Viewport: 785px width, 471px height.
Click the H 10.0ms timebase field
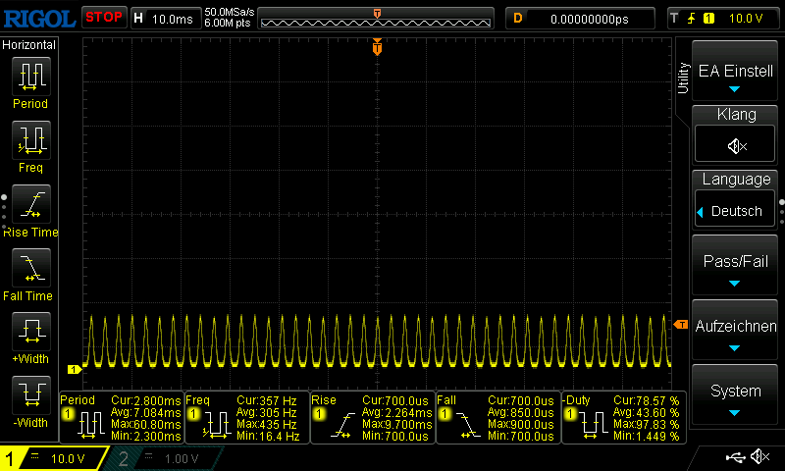click(165, 18)
